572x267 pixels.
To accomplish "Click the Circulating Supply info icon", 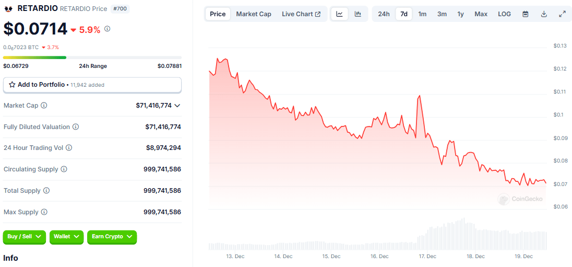I will point(64,169).
